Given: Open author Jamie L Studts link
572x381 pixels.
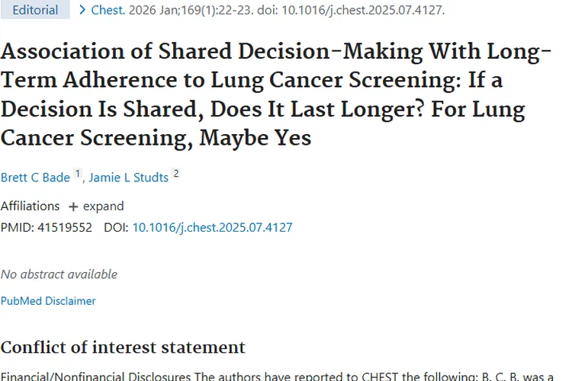Looking at the screenshot, I should [128, 178].
